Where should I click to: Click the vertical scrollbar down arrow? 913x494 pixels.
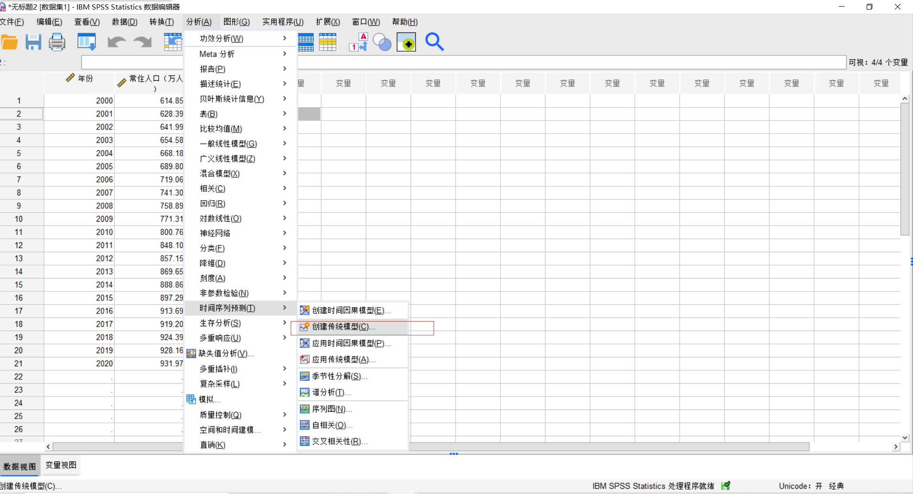click(x=905, y=438)
